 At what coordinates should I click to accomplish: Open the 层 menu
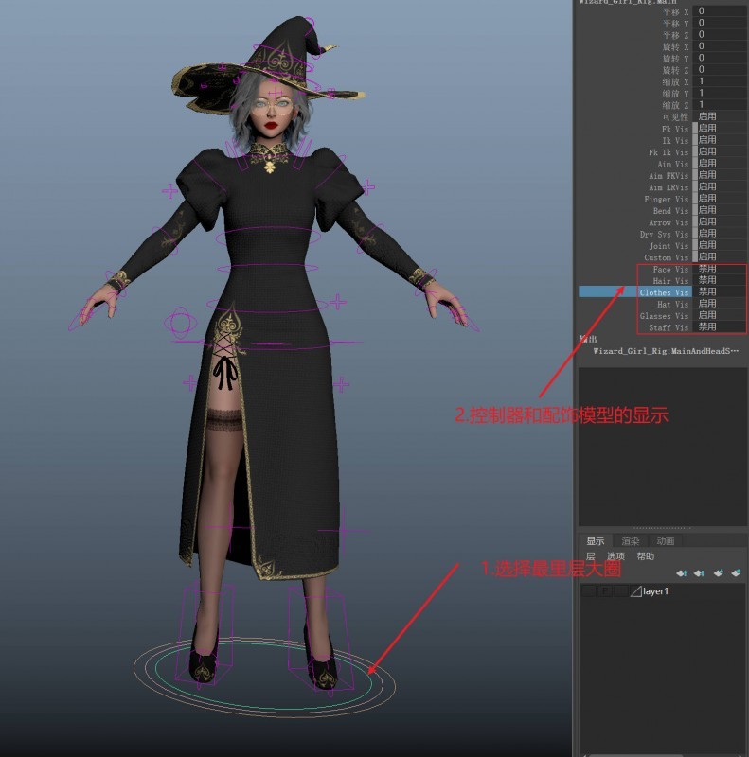click(591, 556)
